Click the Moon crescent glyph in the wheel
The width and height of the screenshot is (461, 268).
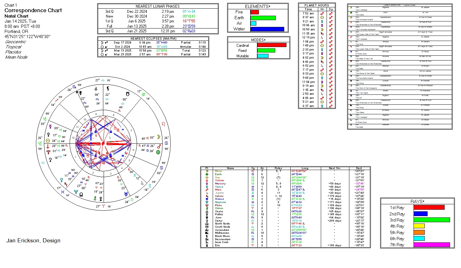[x=158, y=137]
